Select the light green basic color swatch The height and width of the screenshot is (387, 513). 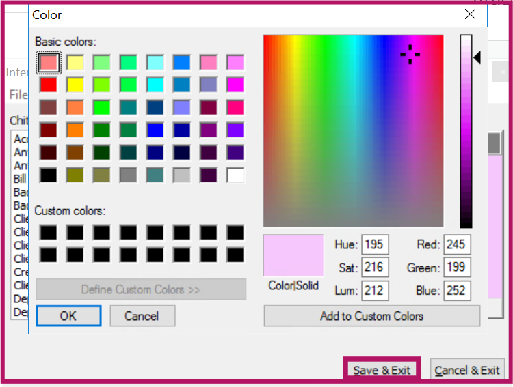pos(102,62)
